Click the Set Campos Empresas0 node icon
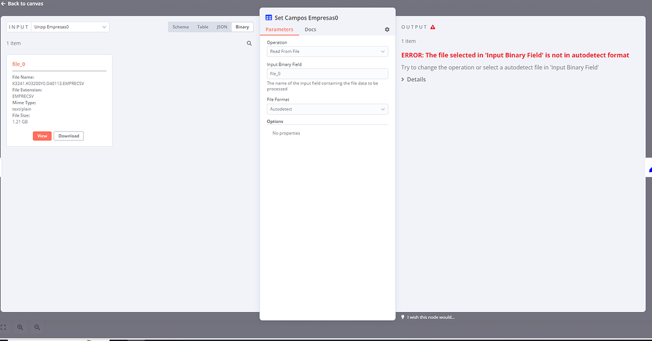The width and height of the screenshot is (652, 341). tap(268, 18)
